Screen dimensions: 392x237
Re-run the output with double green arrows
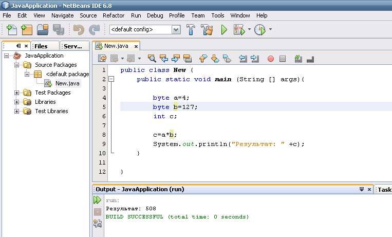97,200
